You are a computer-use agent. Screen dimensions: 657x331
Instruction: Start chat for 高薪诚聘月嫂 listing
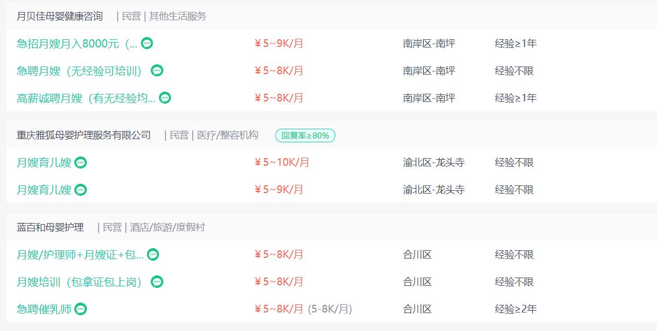click(165, 98)
